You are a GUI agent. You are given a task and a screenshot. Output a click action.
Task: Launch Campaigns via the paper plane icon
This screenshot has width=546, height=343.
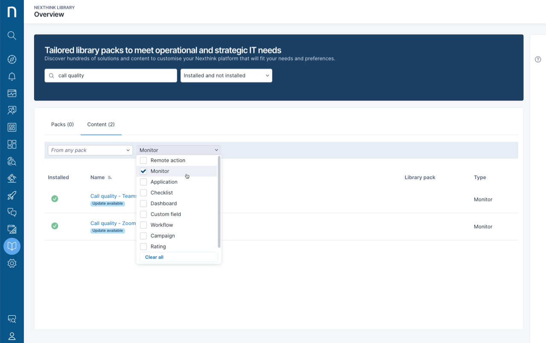click(x=12, y=195)
